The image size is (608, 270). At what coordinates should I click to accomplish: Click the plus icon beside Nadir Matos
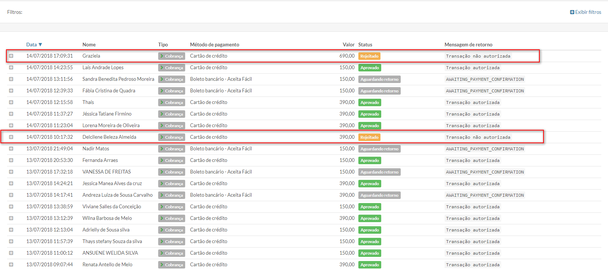(x=11, y=149)
